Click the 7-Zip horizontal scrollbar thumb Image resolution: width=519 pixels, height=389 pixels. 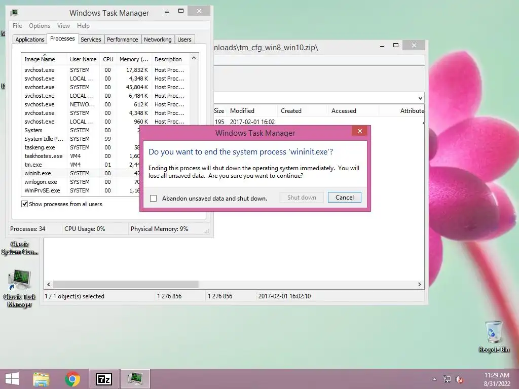coord(126,284)
